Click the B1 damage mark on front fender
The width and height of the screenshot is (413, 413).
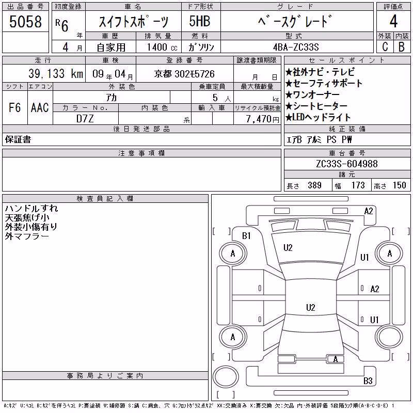(x=246, y=236)
